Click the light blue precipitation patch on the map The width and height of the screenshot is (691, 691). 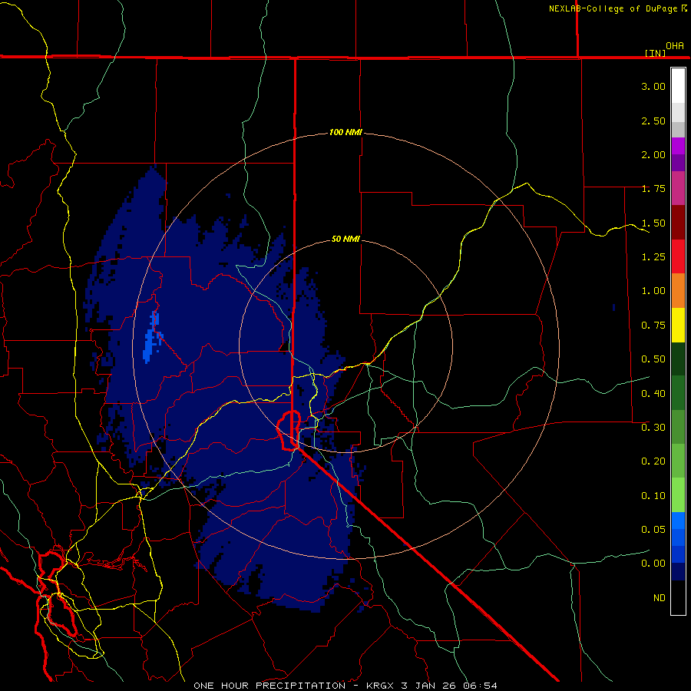click(153, 337)
